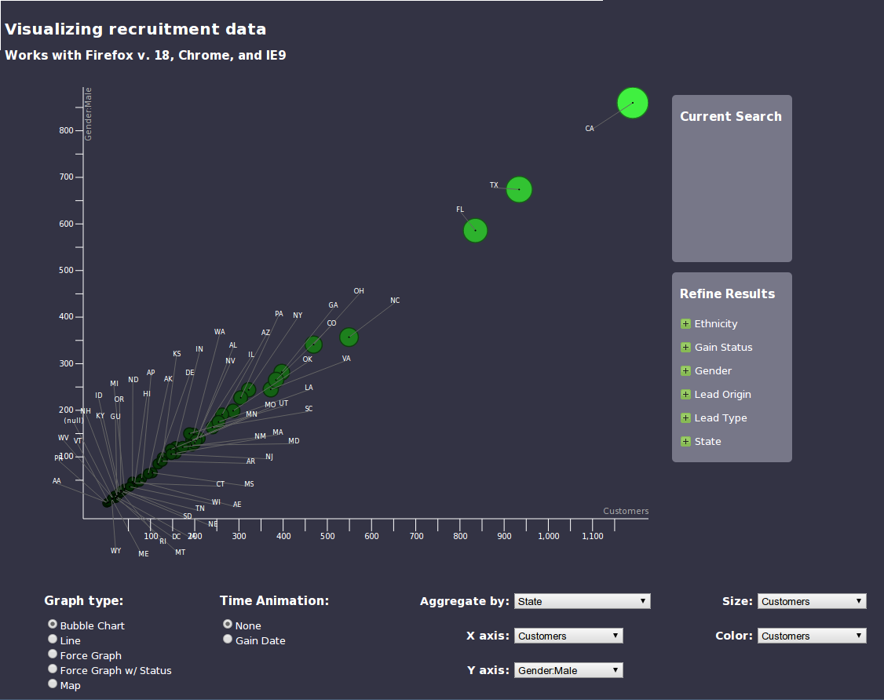Click the Lead Origin plus icon
The image size is (884, 700).
685,395
